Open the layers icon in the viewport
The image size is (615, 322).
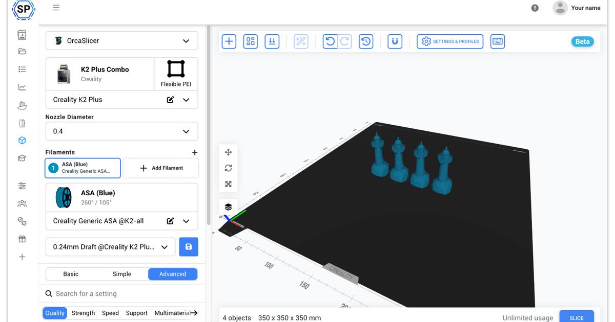[x=228, y=207]
